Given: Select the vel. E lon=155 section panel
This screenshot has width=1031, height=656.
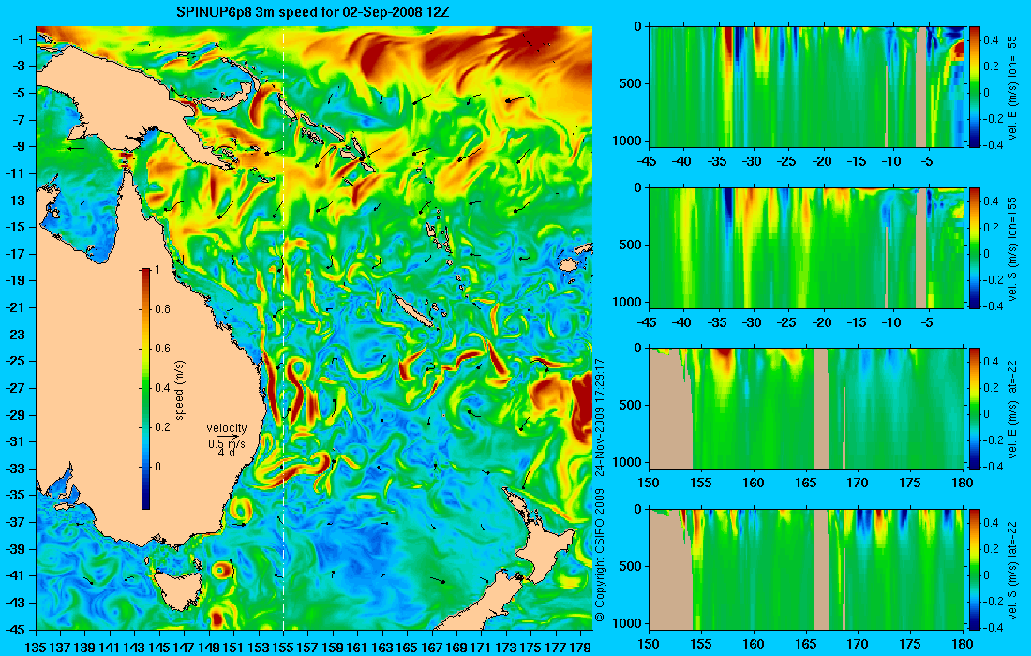Looking at the screenshot, I should (806, 87).
